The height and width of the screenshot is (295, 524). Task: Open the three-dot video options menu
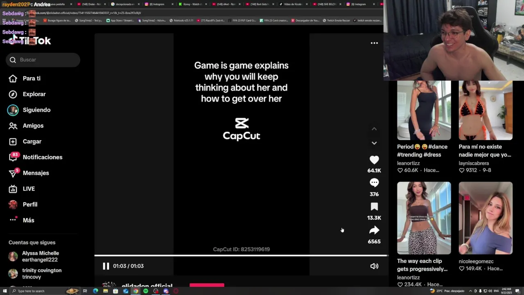tap(374, 43)
